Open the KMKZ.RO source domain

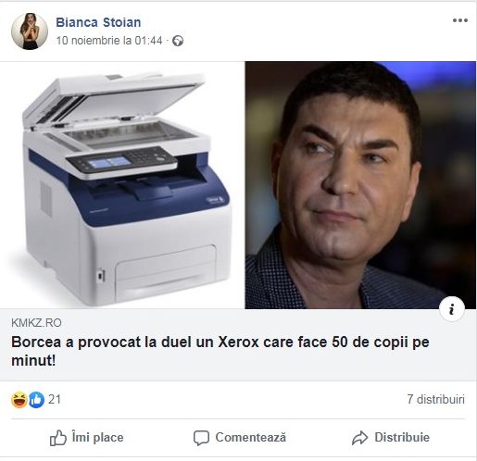tap(36, 323)
